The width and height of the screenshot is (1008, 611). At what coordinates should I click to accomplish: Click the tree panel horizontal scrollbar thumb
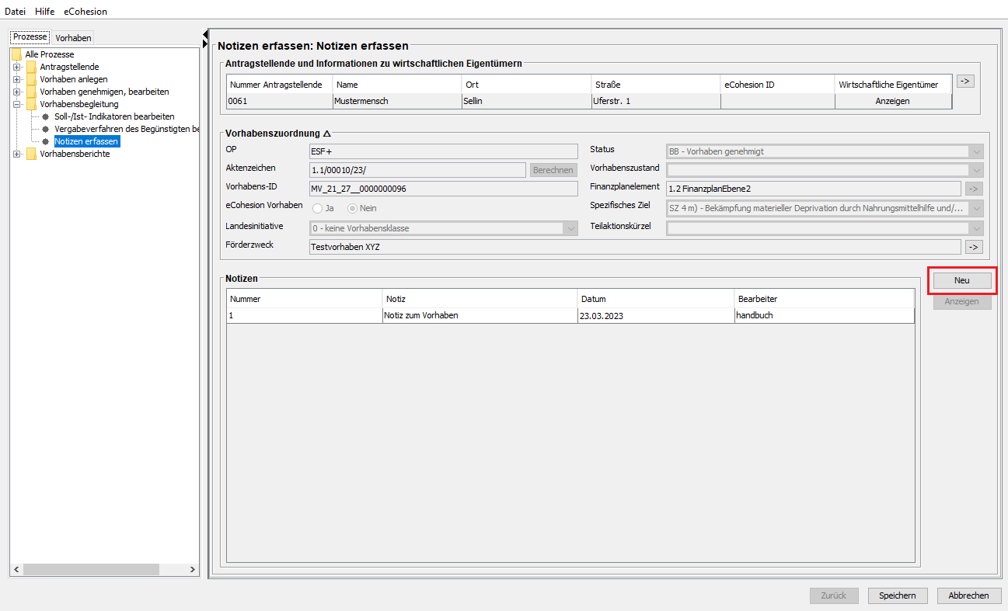pos(89,570)
